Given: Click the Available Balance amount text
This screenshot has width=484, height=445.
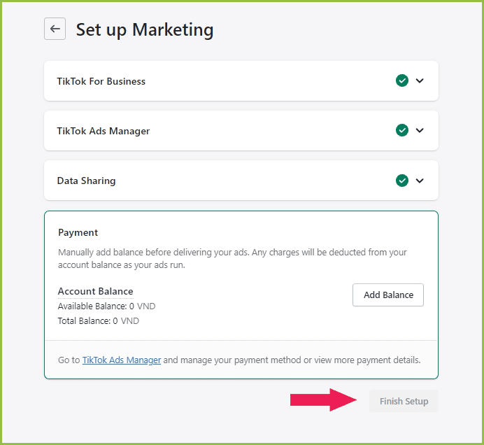Looking at the screenshot, I should point(106,306).
